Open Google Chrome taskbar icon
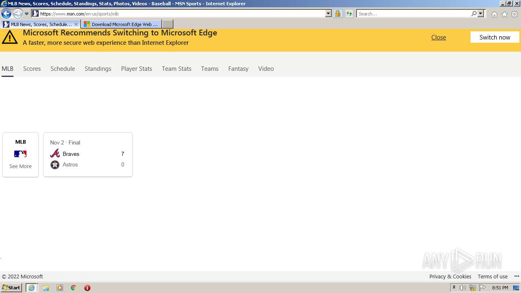Viewport: 521px width, 293px height. (74, 288)
